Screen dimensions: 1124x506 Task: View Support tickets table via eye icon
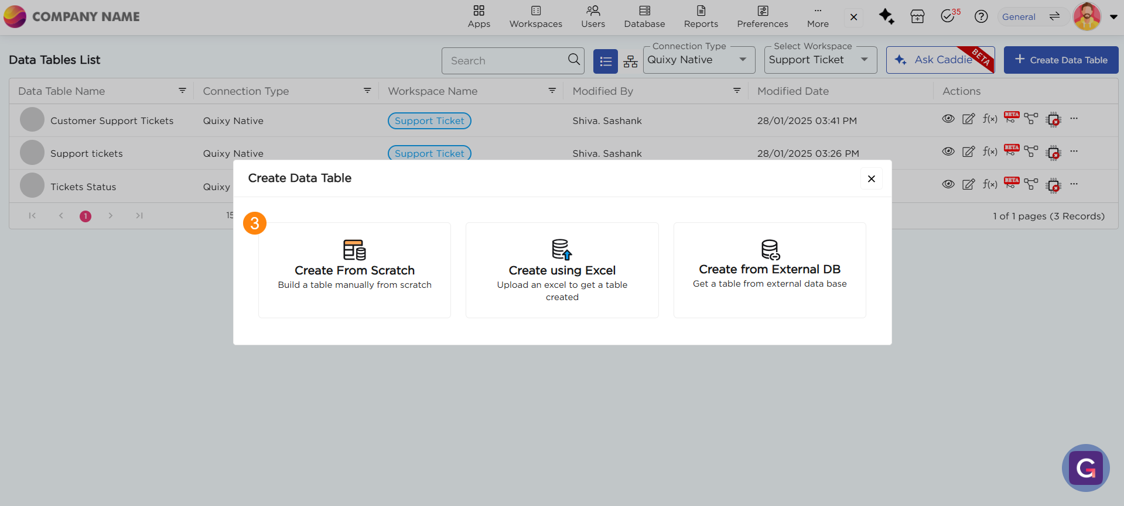(x=948, y=152)
